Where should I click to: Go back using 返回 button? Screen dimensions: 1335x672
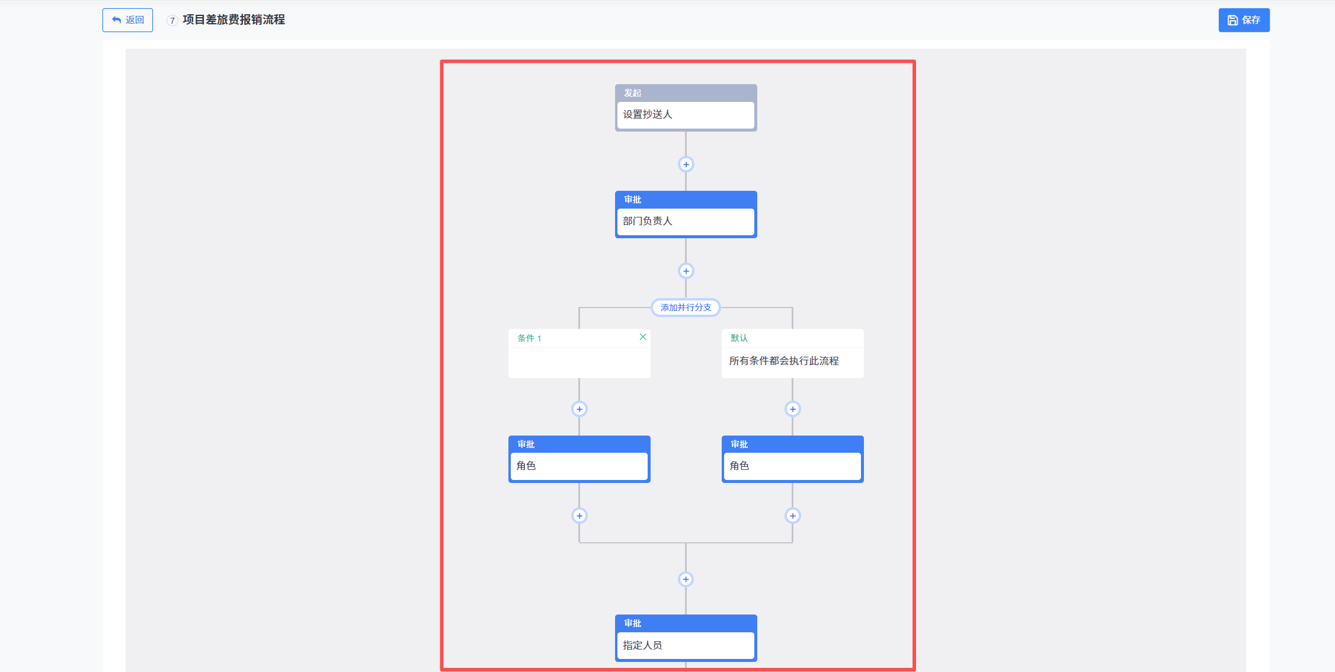click(127, 20)
